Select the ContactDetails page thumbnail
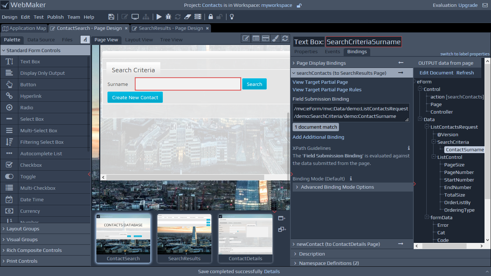Image resolution: width=491 pixels, height=276 pixels. point(245,239)
